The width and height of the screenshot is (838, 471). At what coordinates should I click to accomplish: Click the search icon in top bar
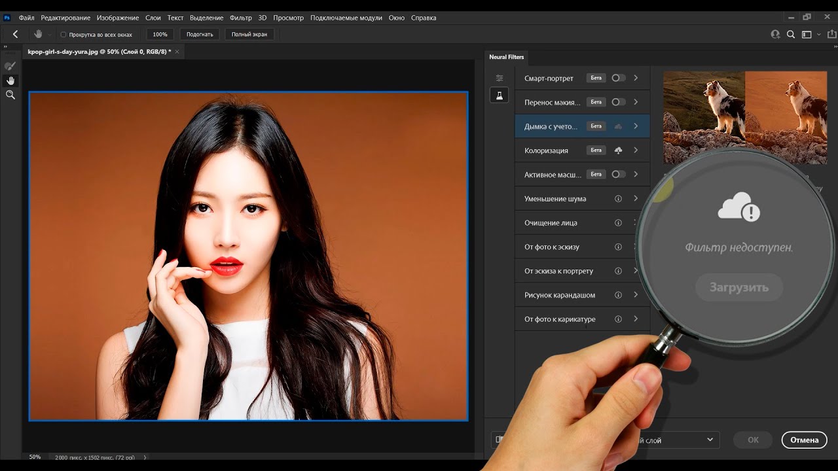791,35
